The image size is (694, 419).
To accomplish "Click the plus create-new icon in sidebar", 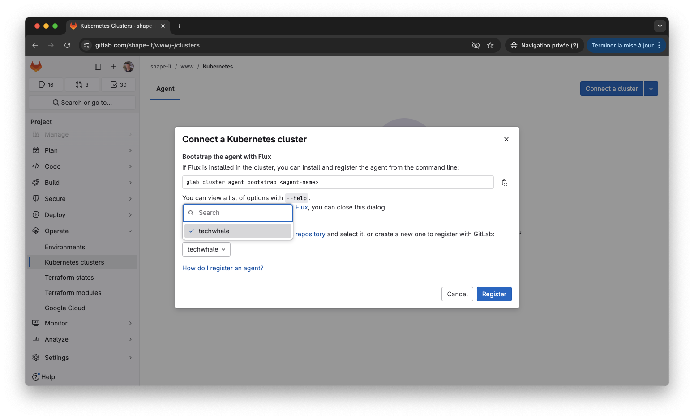I will point(113,67).
